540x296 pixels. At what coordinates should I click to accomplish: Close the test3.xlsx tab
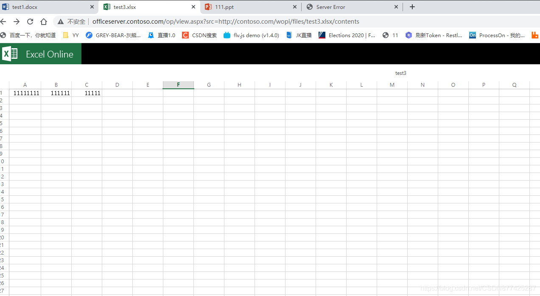pos(193,7)
